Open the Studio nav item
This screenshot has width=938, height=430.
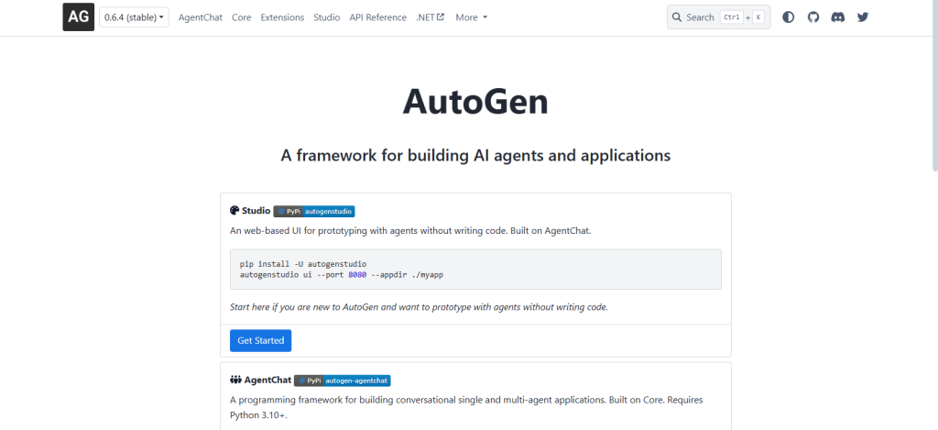click(327, 17)
